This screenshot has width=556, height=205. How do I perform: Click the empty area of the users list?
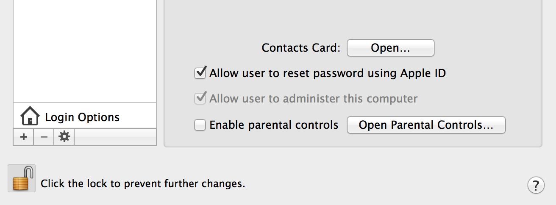click(x=85, y=51)
